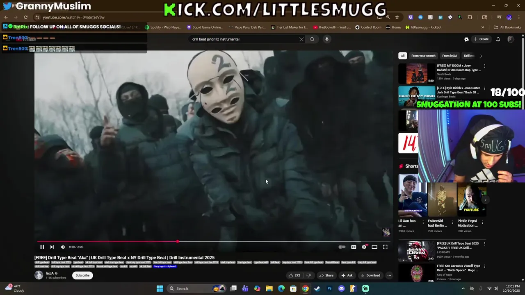Select the 'From your search' chip

tap(423, 56)
